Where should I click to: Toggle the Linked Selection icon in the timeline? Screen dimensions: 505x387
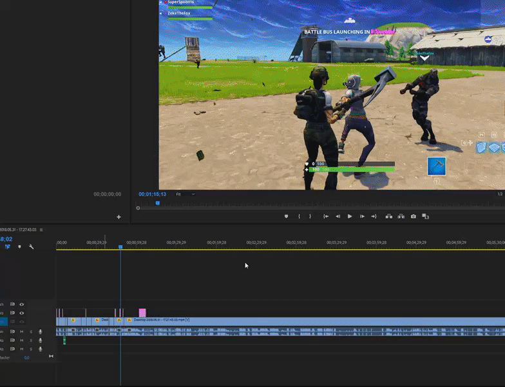click(x=8, y=246)
